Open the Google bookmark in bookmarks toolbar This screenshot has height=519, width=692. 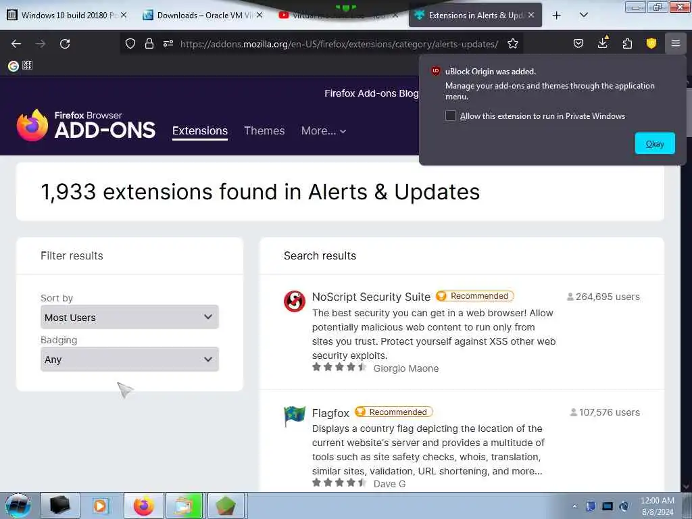pos(14,66)
